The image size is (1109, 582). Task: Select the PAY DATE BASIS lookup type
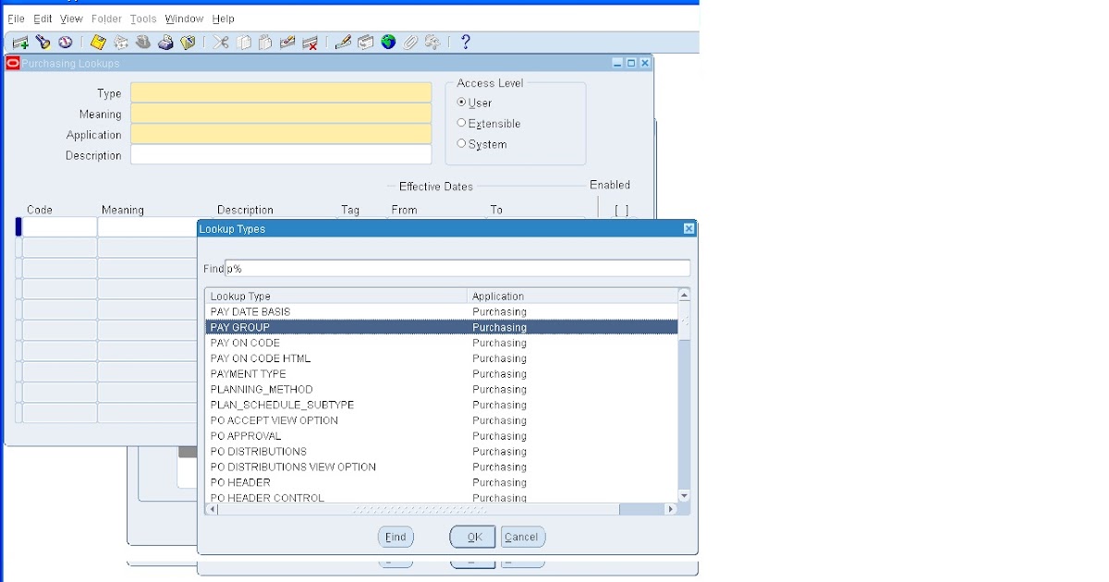[x=252, y=311]
